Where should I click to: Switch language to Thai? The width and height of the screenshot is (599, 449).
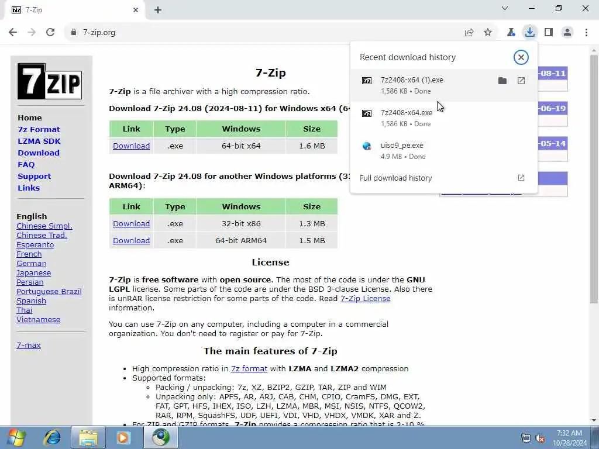coord(25,310)
